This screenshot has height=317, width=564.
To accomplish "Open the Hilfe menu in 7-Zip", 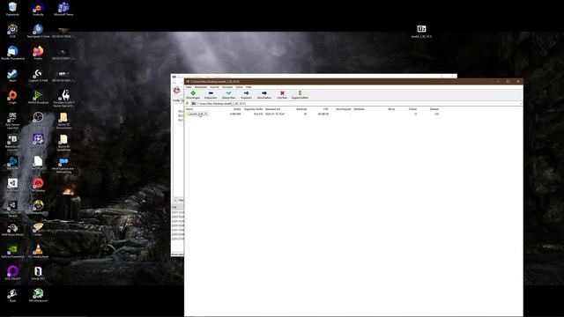I will [x=249, y=87].
